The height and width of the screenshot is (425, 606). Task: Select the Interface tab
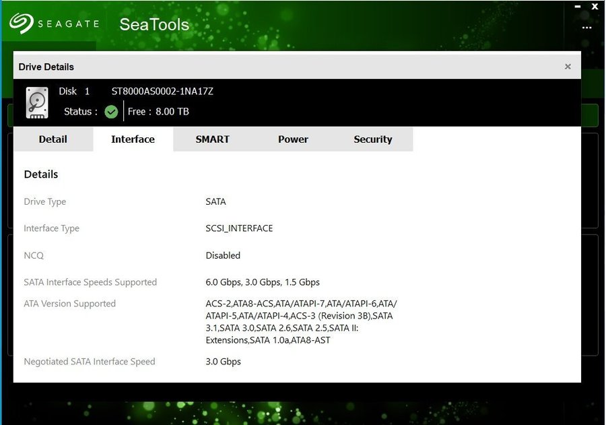click(133, 139)
